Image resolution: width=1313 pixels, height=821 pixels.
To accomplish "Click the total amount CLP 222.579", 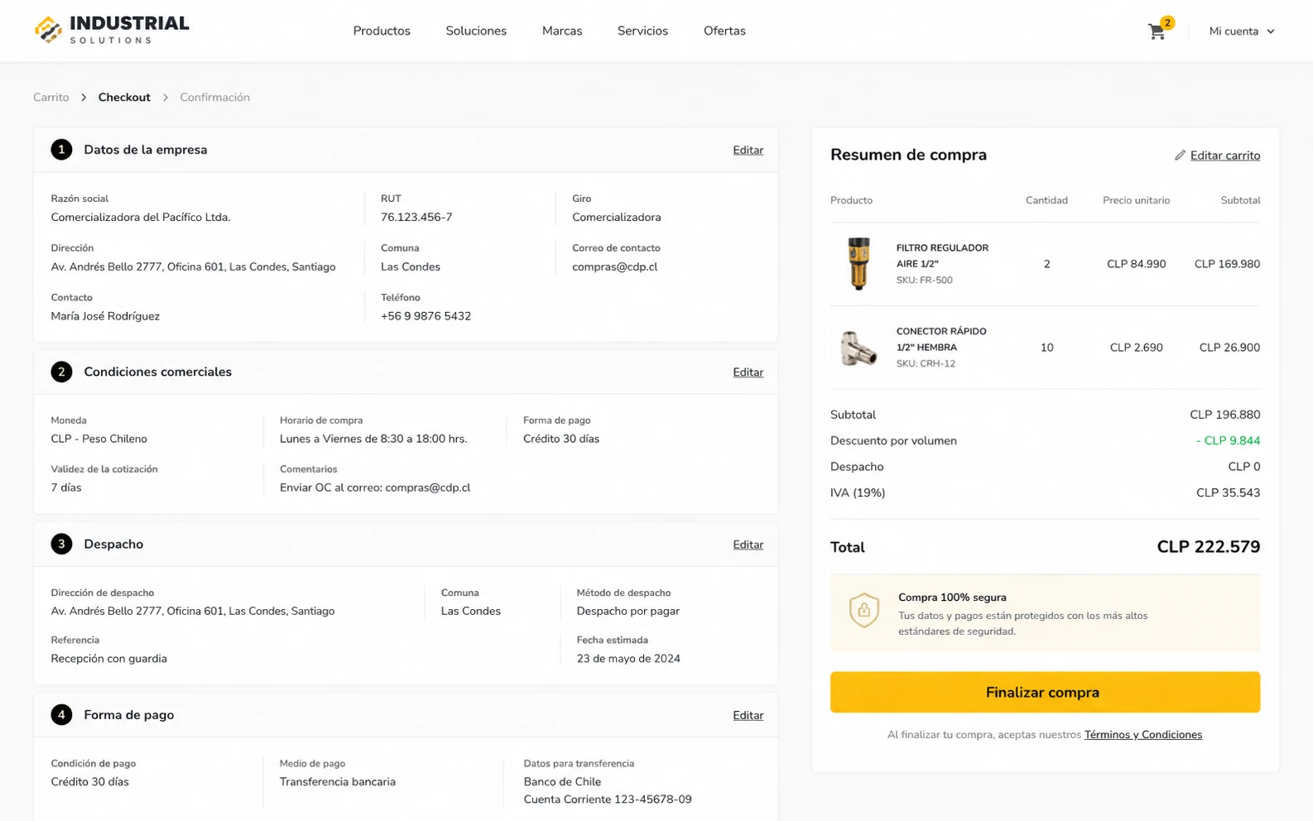I will point(1209,546).
